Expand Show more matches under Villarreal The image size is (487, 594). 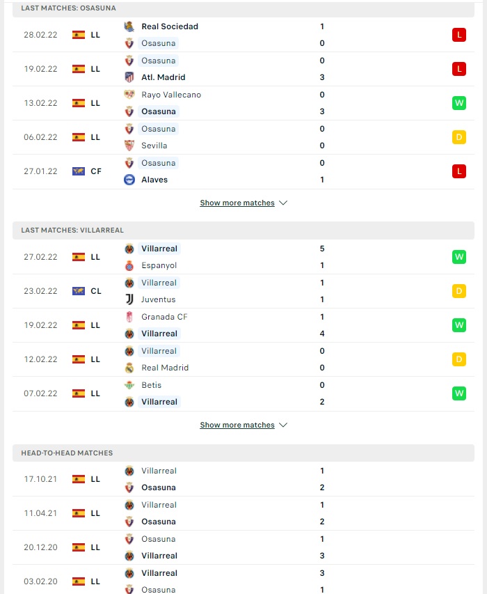tap(237, 425)
